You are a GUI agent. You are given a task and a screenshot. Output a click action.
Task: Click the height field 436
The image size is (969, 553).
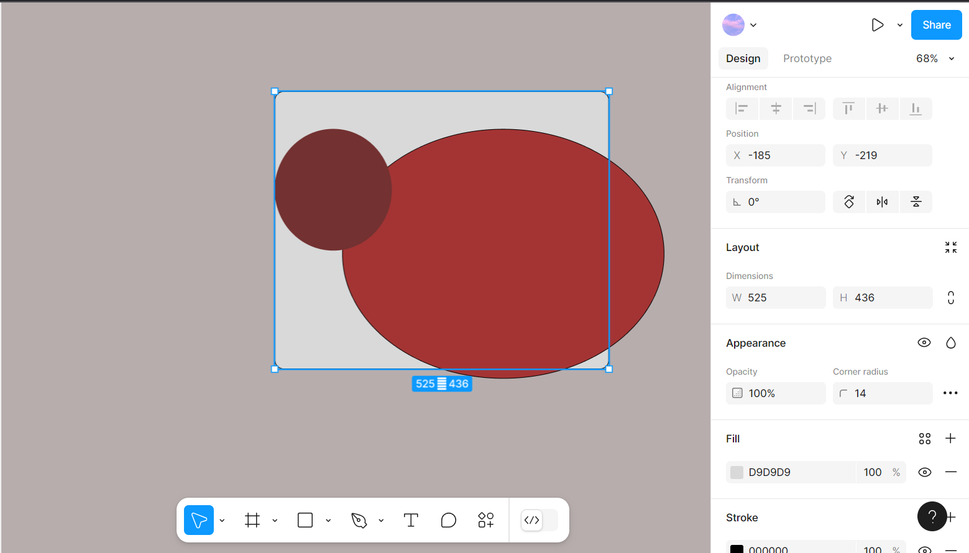pyautogui.click(x=883, y=298)
